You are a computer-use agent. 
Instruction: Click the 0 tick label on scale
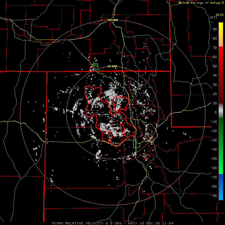pyautogui.click(x=215, y=112)
